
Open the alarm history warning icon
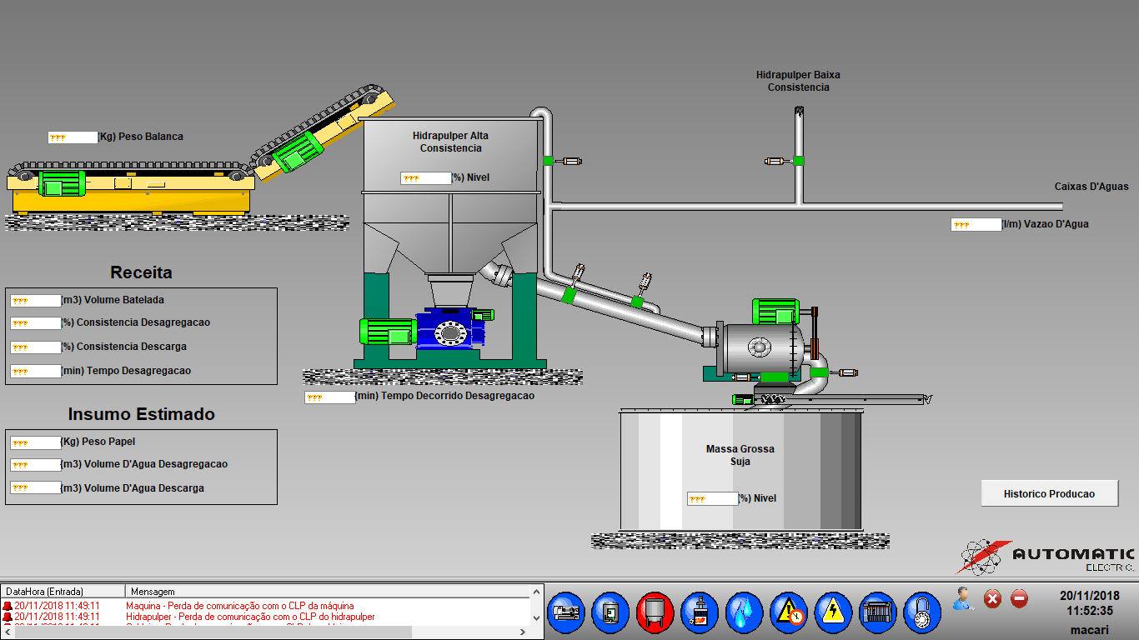coord(788,612)
